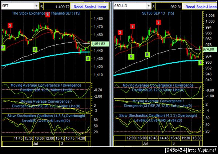Viewport: 218px width, 154px height.
Task: Click the Jul date label under SET50 chart
Action: point(145,143)
